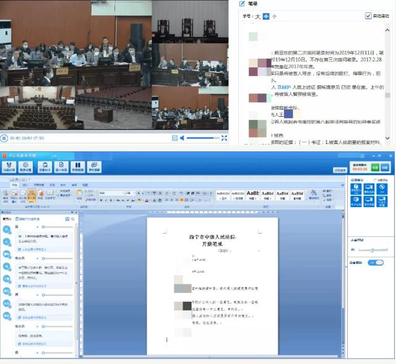Viewport: 396px width, 364px height.
Task: Apply the AaBt Heading 1 style
Action: click(x=252, y=195)
